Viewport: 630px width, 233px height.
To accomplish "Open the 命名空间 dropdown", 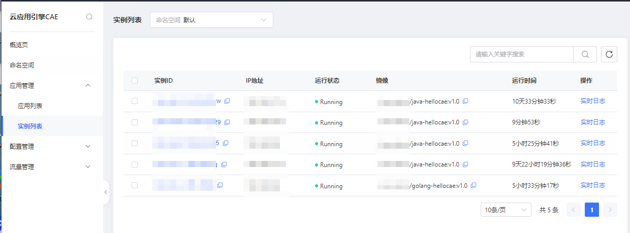I will click(211, 20).
